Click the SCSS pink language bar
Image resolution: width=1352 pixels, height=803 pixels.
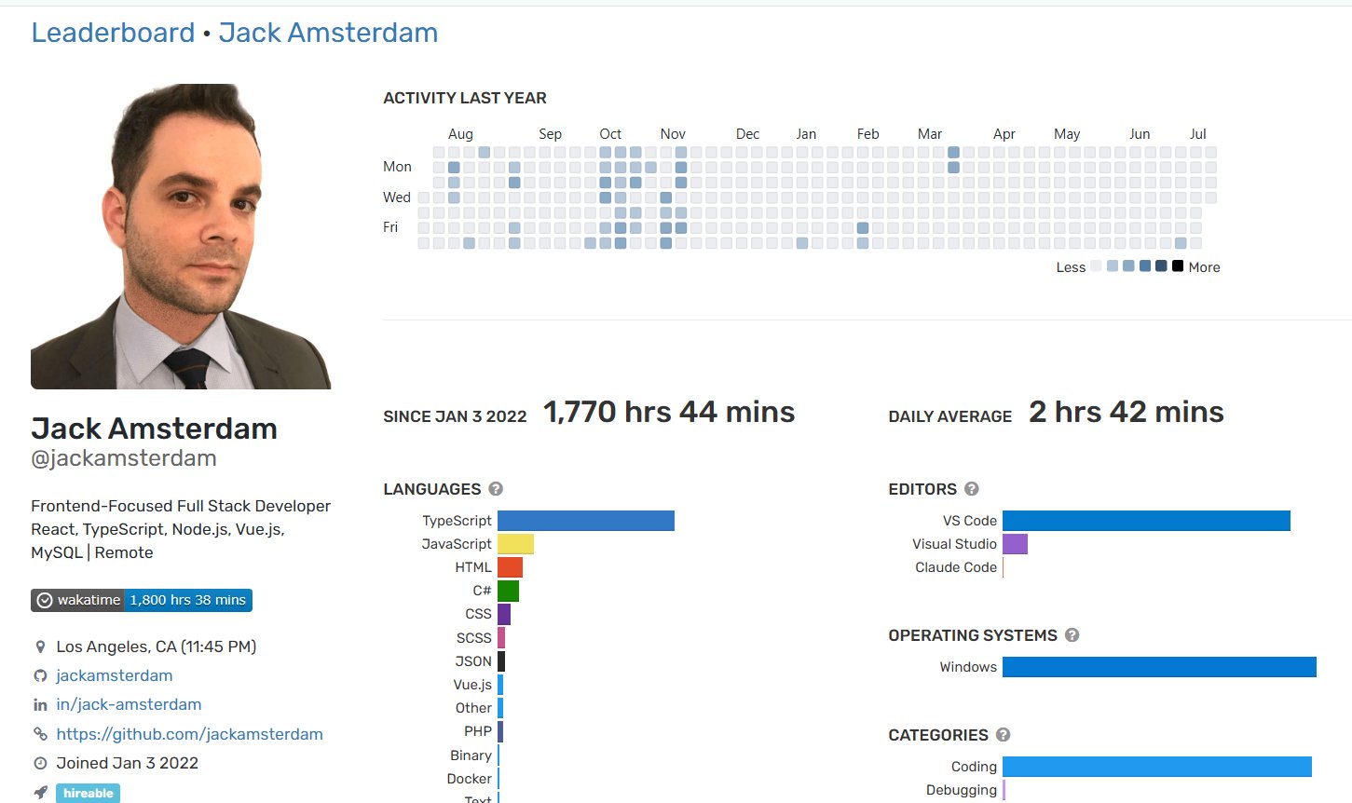point(501,637)
